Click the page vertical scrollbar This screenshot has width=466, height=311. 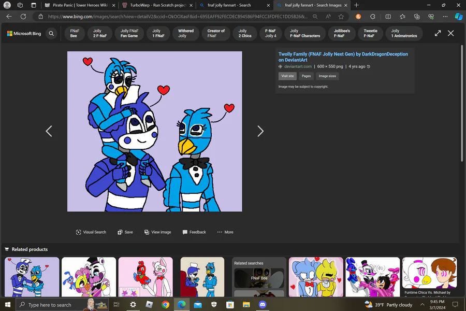pos(462,103)
